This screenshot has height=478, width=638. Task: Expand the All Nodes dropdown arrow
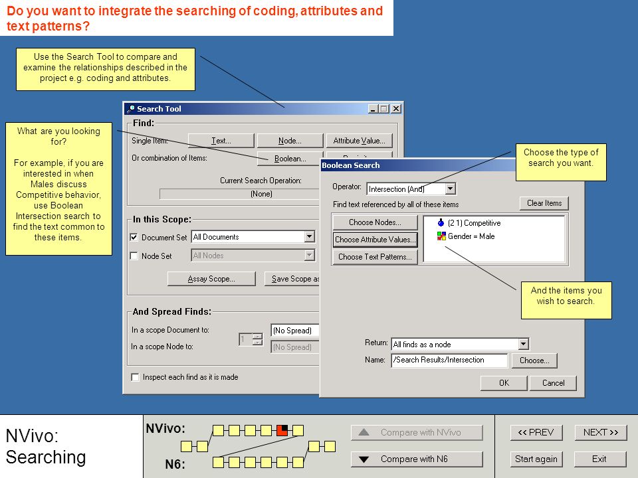coord(309,255)
